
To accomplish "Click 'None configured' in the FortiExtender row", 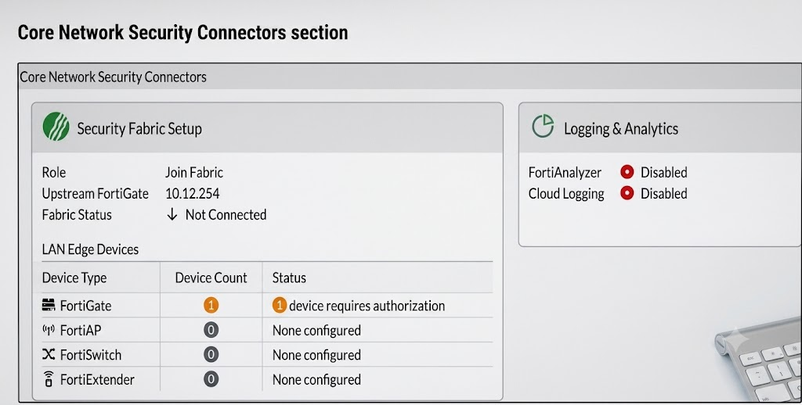I will point(316,379).
